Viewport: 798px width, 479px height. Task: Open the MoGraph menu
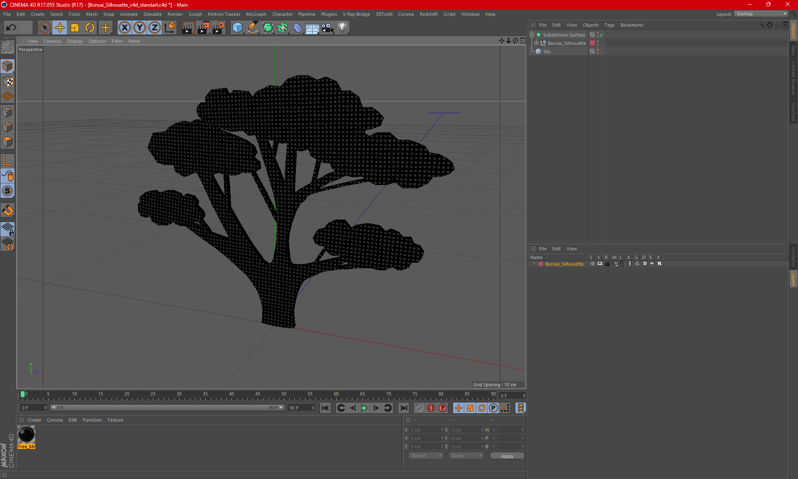pos(256,14)
